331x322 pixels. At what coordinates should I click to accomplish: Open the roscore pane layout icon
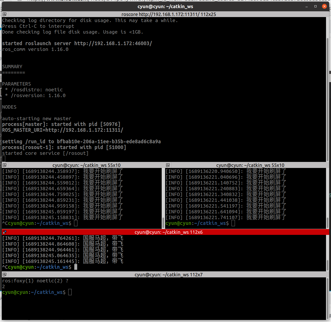[5, 14]
